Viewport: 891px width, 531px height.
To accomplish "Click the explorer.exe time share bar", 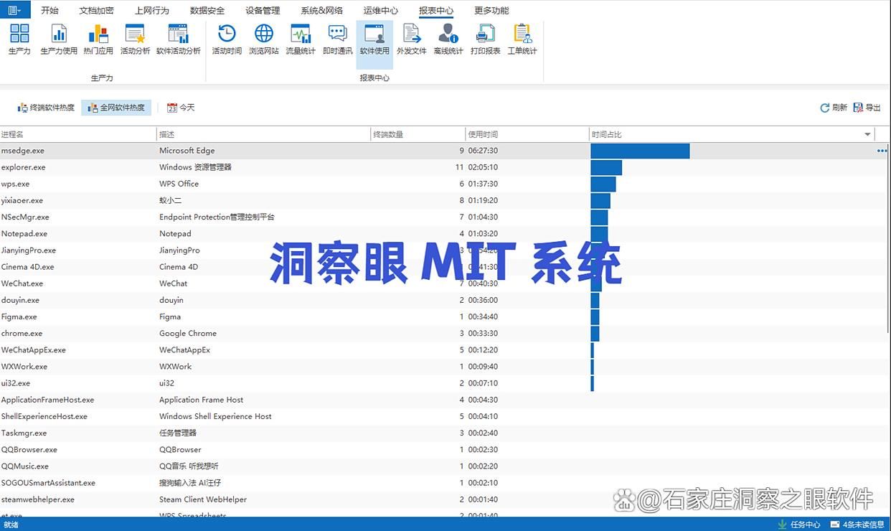I will tap(606, 167).
